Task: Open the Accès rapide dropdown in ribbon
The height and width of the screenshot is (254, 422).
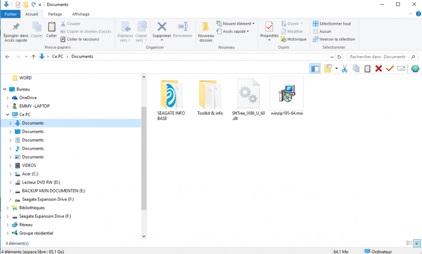Action: pyautogui.click(x=233, y=32)
